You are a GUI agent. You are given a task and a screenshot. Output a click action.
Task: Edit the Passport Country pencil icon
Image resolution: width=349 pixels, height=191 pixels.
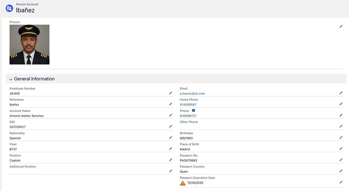(341, 171)
